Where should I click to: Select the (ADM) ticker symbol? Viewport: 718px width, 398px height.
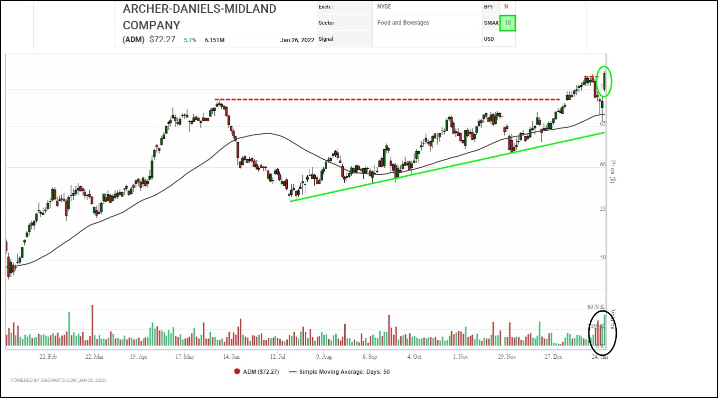(x=133, y=40)
